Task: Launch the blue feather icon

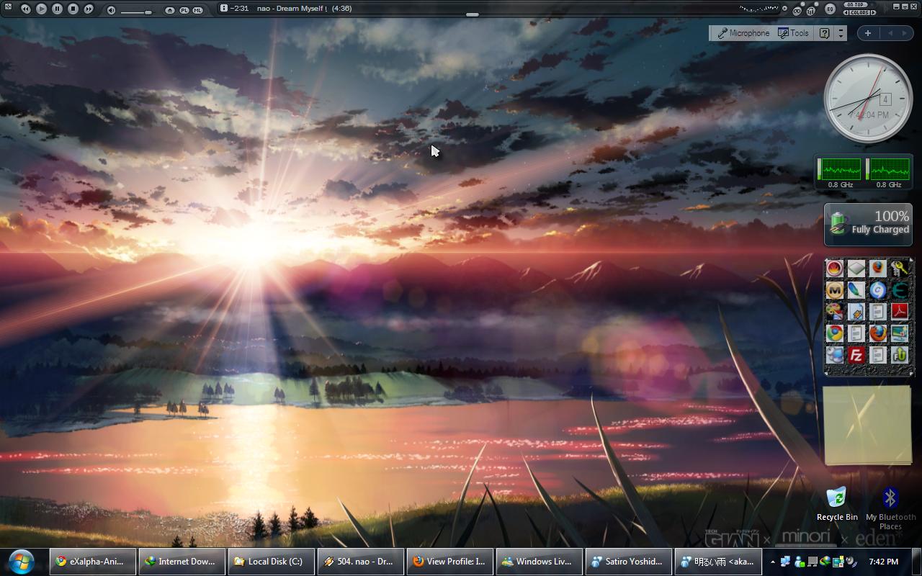Action: pos(856,290)
